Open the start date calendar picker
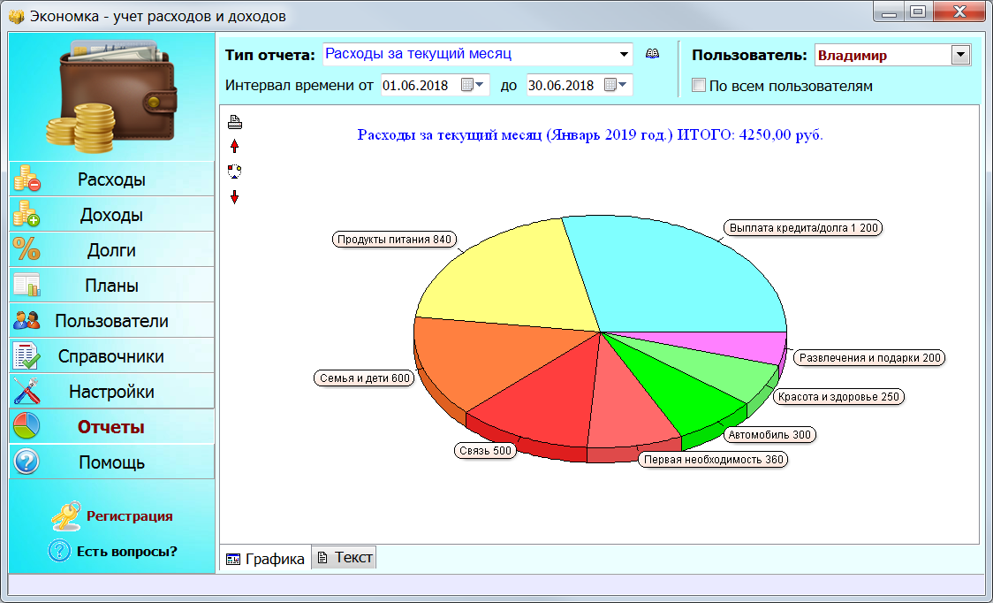 [x=473, y=85]
